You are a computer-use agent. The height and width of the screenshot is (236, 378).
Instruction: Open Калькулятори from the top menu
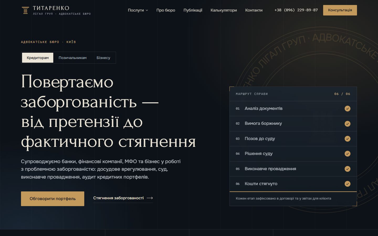click(224, 10)
